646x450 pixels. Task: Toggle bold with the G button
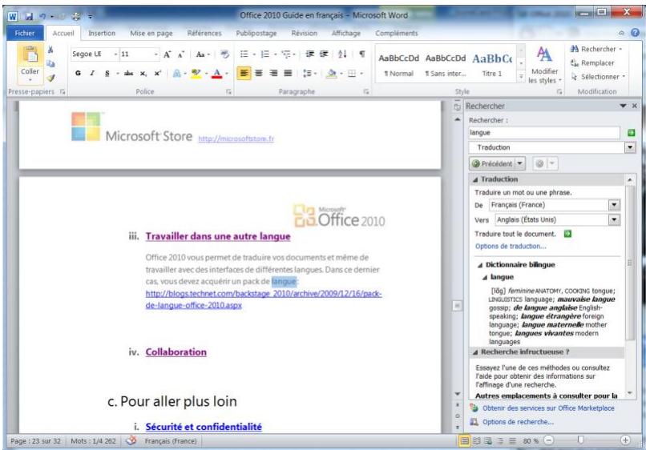78,74
